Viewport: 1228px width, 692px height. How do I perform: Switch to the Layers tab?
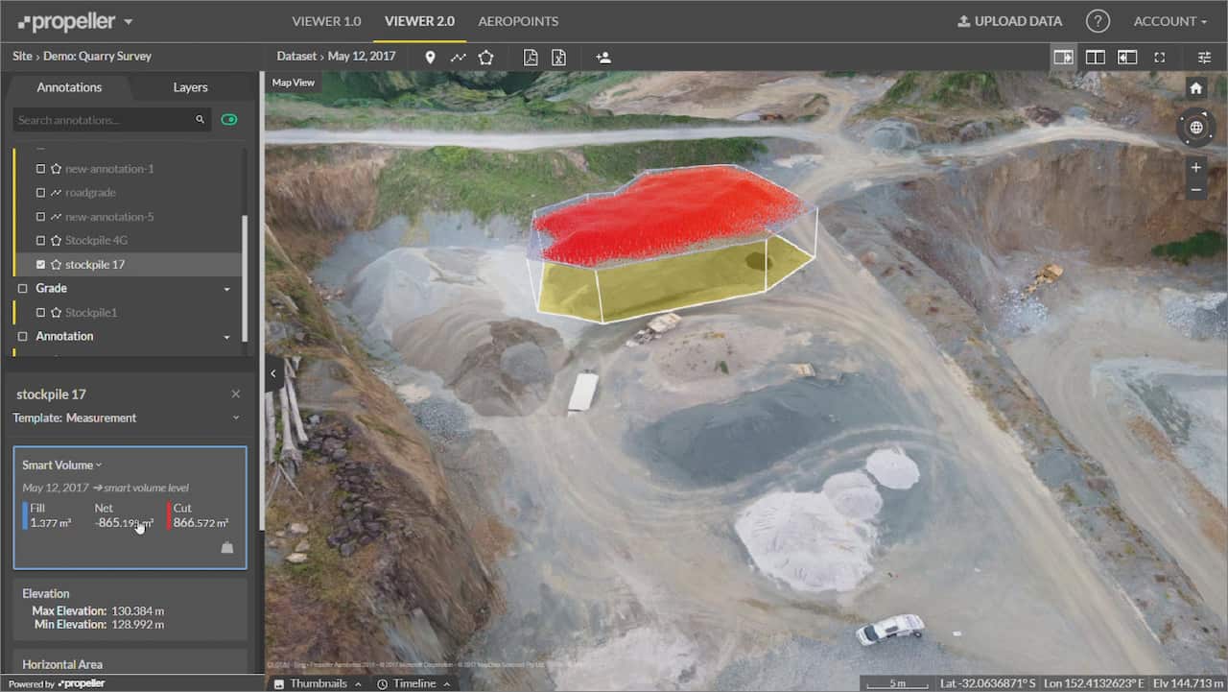pos(190,87)
